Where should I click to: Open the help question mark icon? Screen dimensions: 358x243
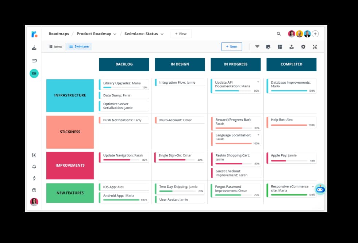tap(34, 190)
